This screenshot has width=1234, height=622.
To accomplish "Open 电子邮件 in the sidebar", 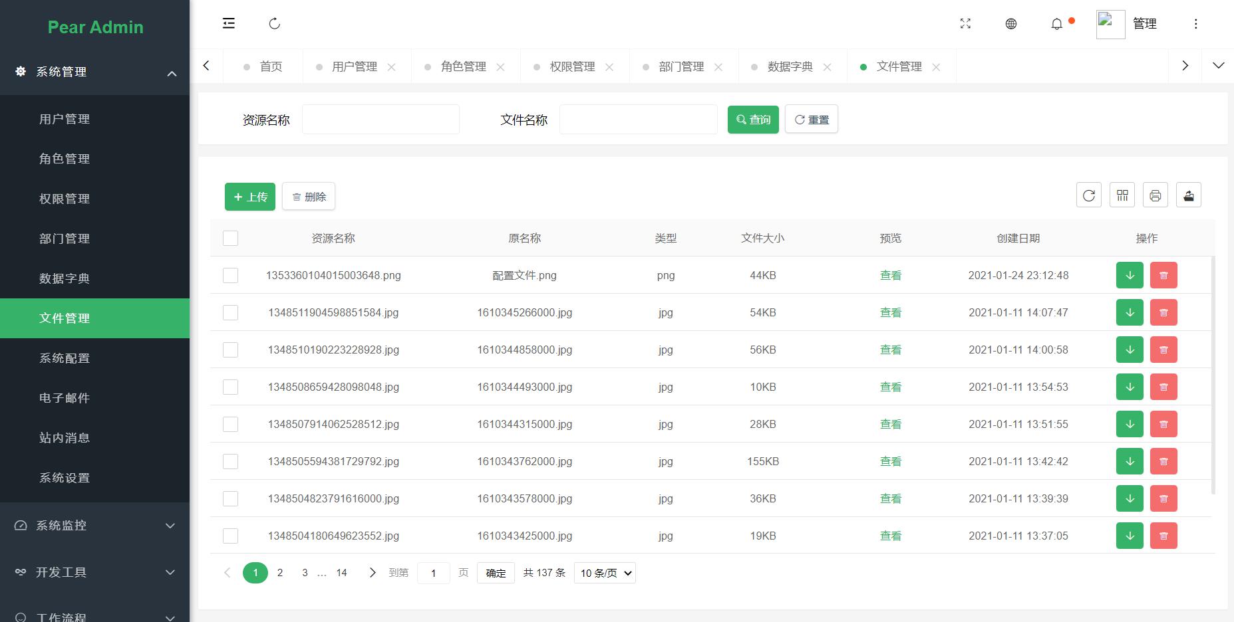I will [x=94, y=398].
